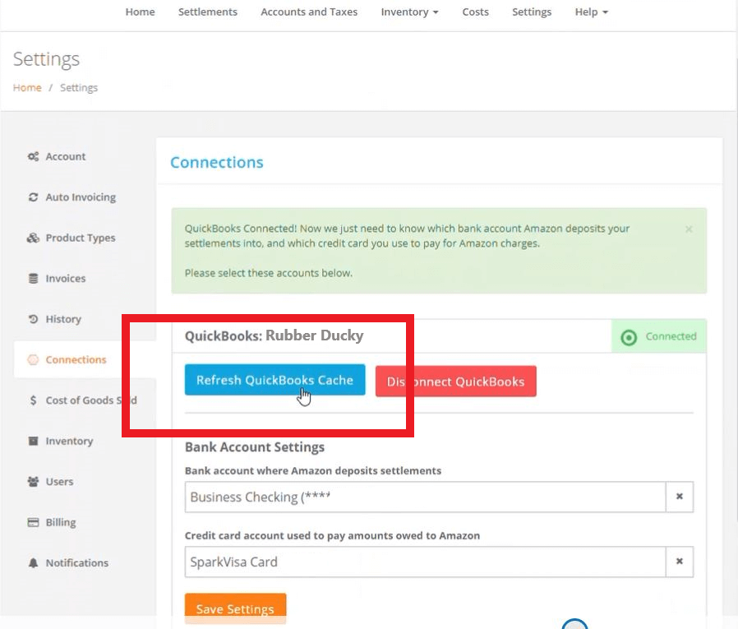Open Settings in top navigation
Image resolution: width=738 pixels, height=629 pixels.
(x=532, y=12)
